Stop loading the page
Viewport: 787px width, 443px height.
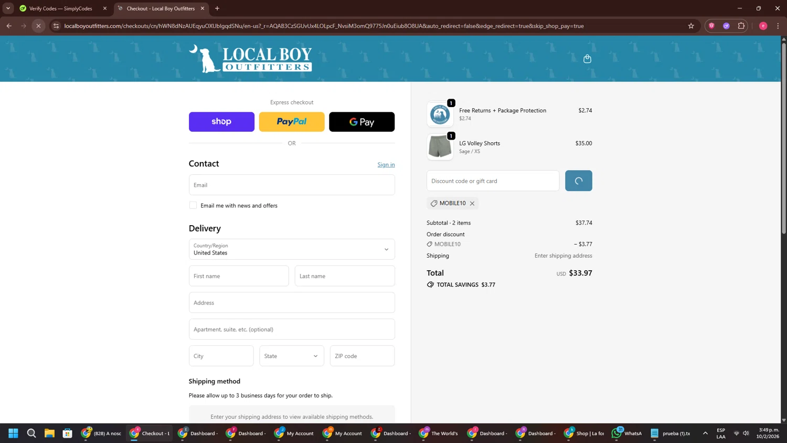[38, 26]
